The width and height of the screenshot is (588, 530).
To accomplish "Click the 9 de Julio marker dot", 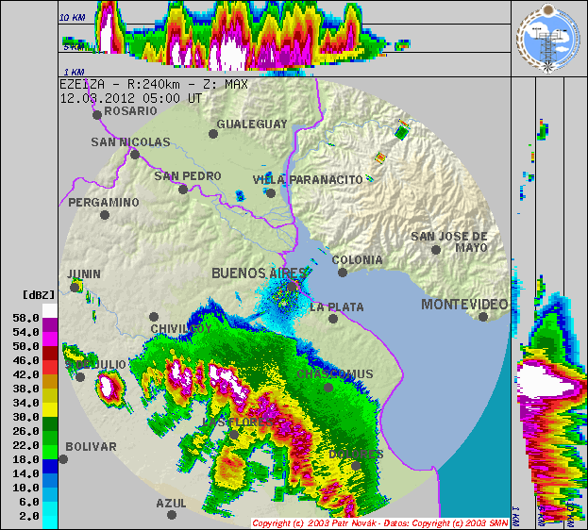I will coord(80,377).
